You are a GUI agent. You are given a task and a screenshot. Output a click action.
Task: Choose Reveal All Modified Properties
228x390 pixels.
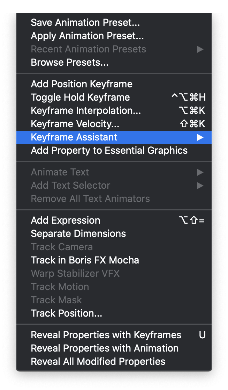pyautogui.click(x=98, y=362)
